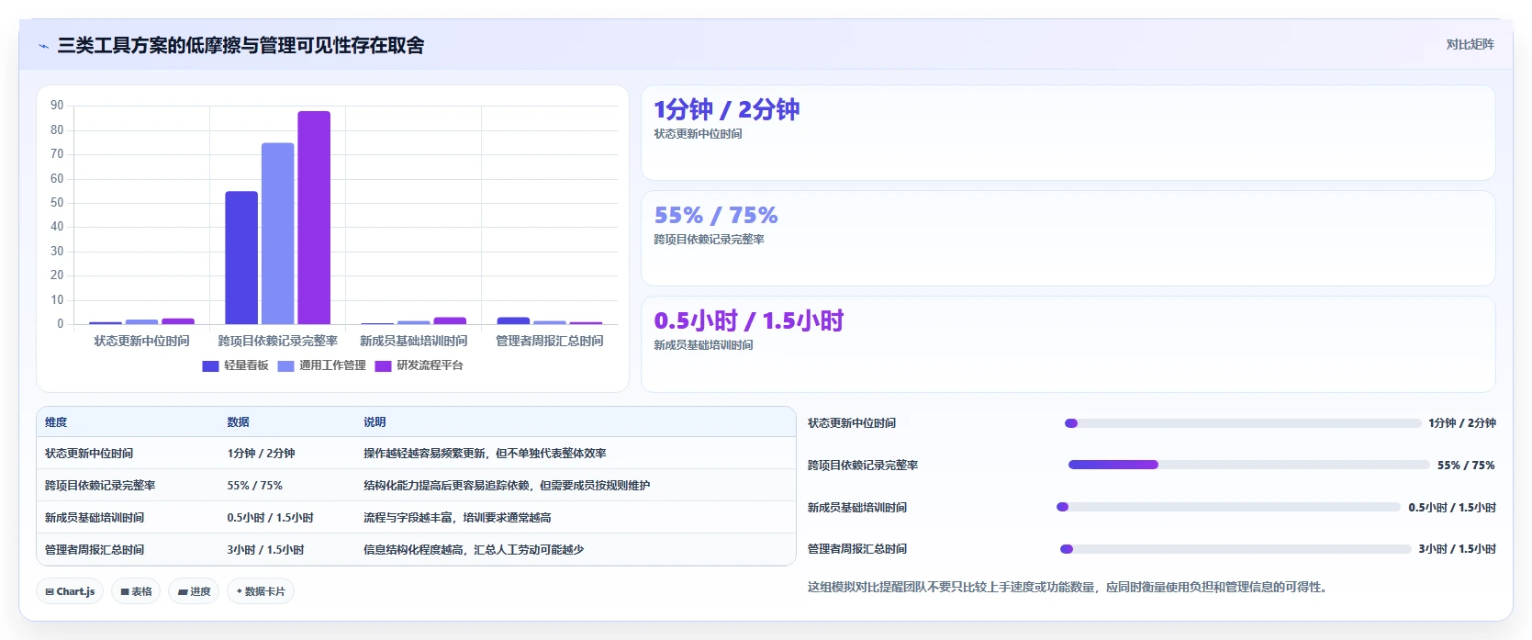Click the 管理者周报汇总时间 progress bar
This screenshot has height=640, width=1532.
click(x=1236, y=549)
